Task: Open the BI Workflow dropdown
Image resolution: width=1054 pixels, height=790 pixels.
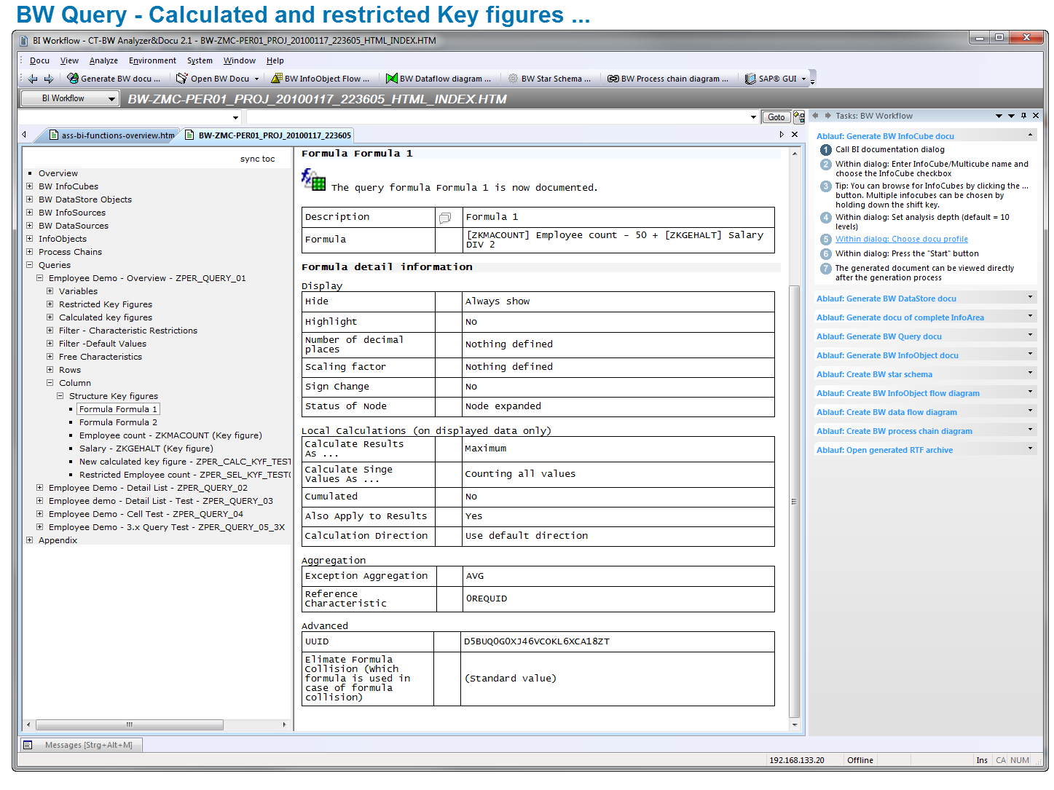Action: point(111,98)
